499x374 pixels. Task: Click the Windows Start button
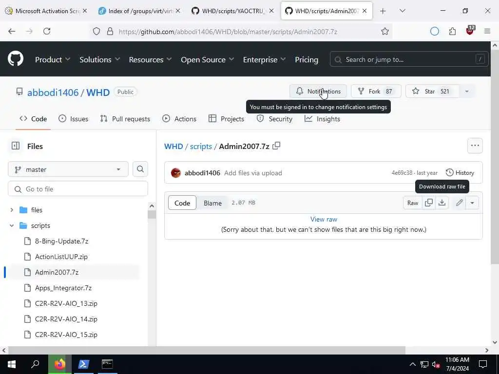tap(12, 364)
